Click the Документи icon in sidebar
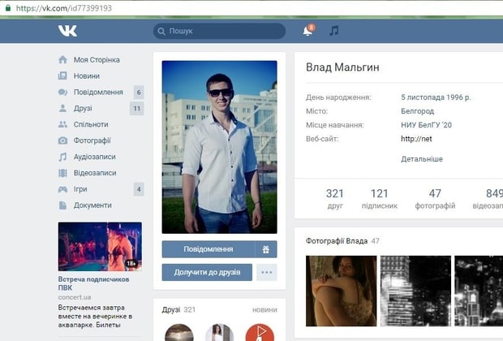Screen dimensions: 503x341 [x=62, y=205]
